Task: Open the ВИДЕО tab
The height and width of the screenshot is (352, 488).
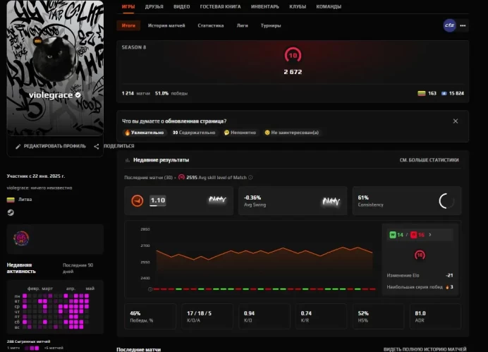Action: point(181,6)
